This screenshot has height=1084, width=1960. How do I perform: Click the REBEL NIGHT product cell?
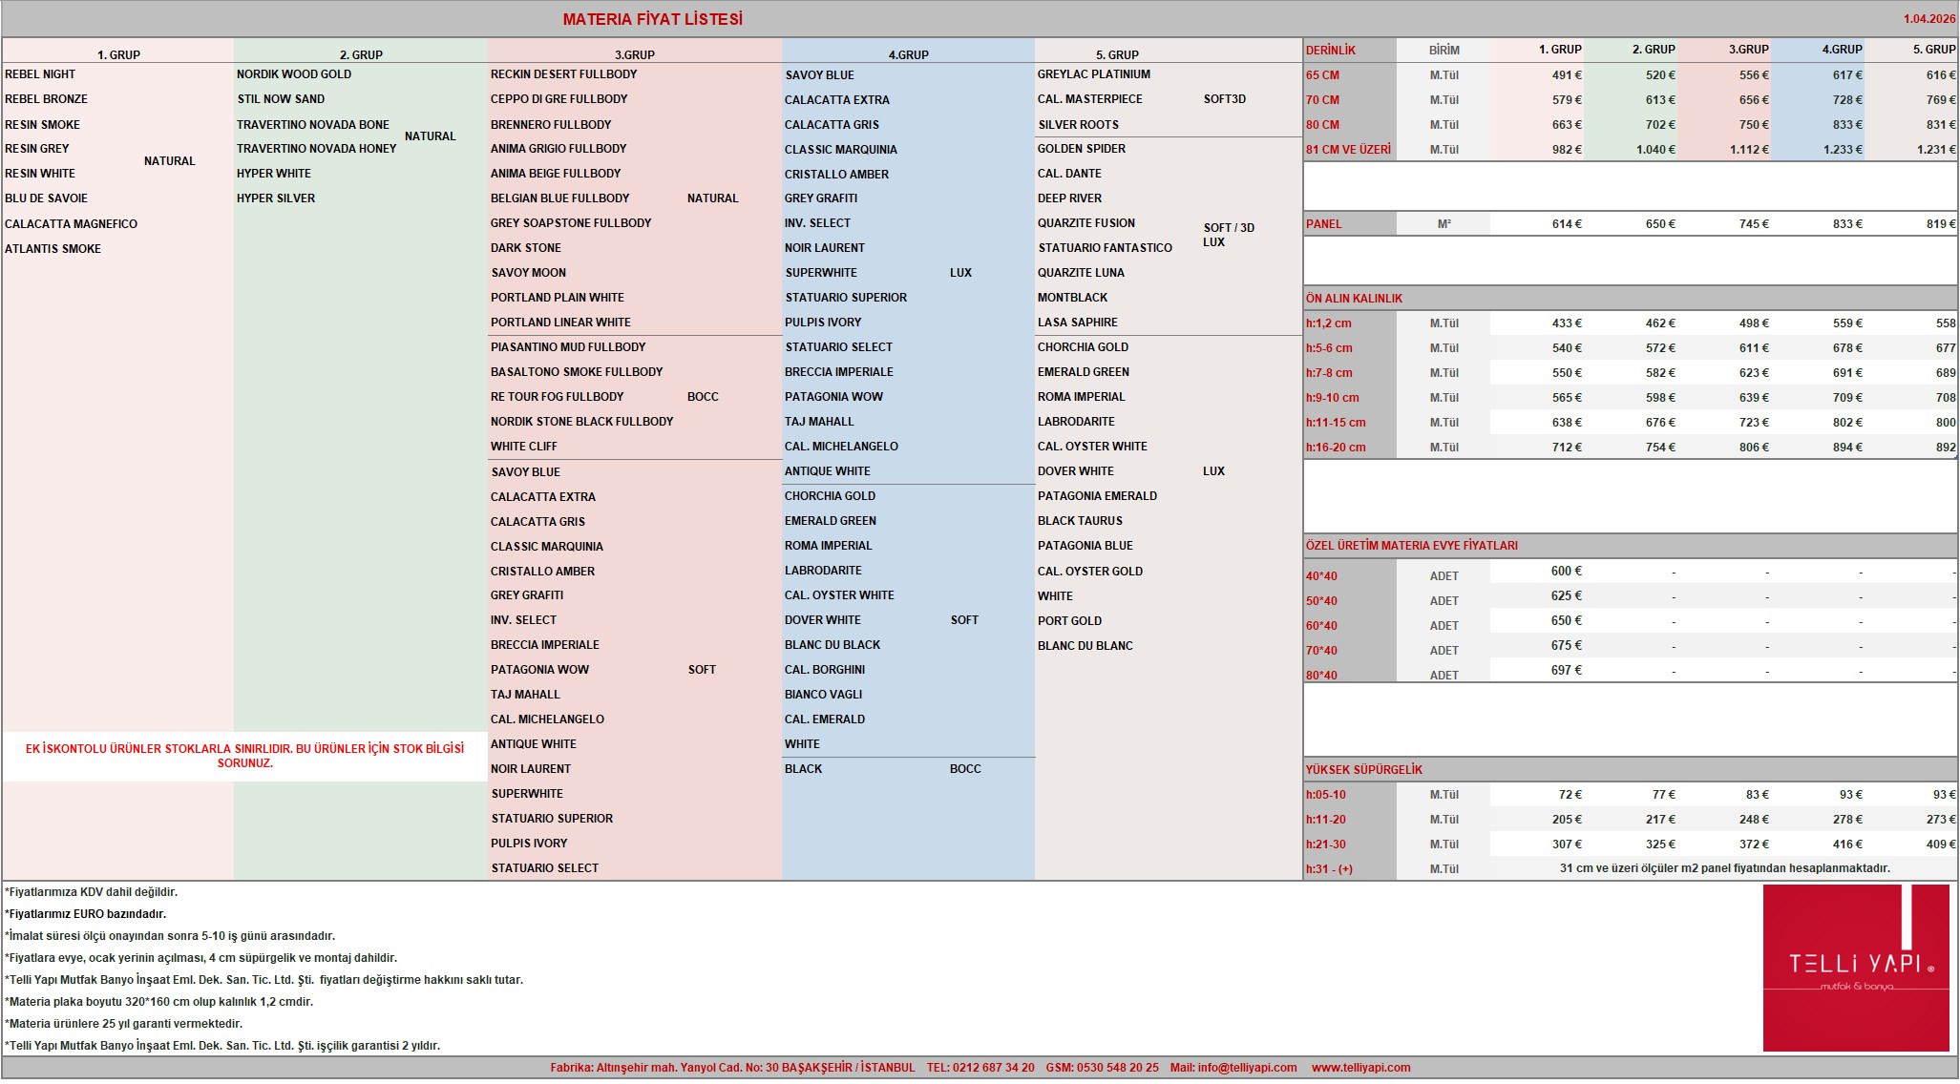(40, 74)
